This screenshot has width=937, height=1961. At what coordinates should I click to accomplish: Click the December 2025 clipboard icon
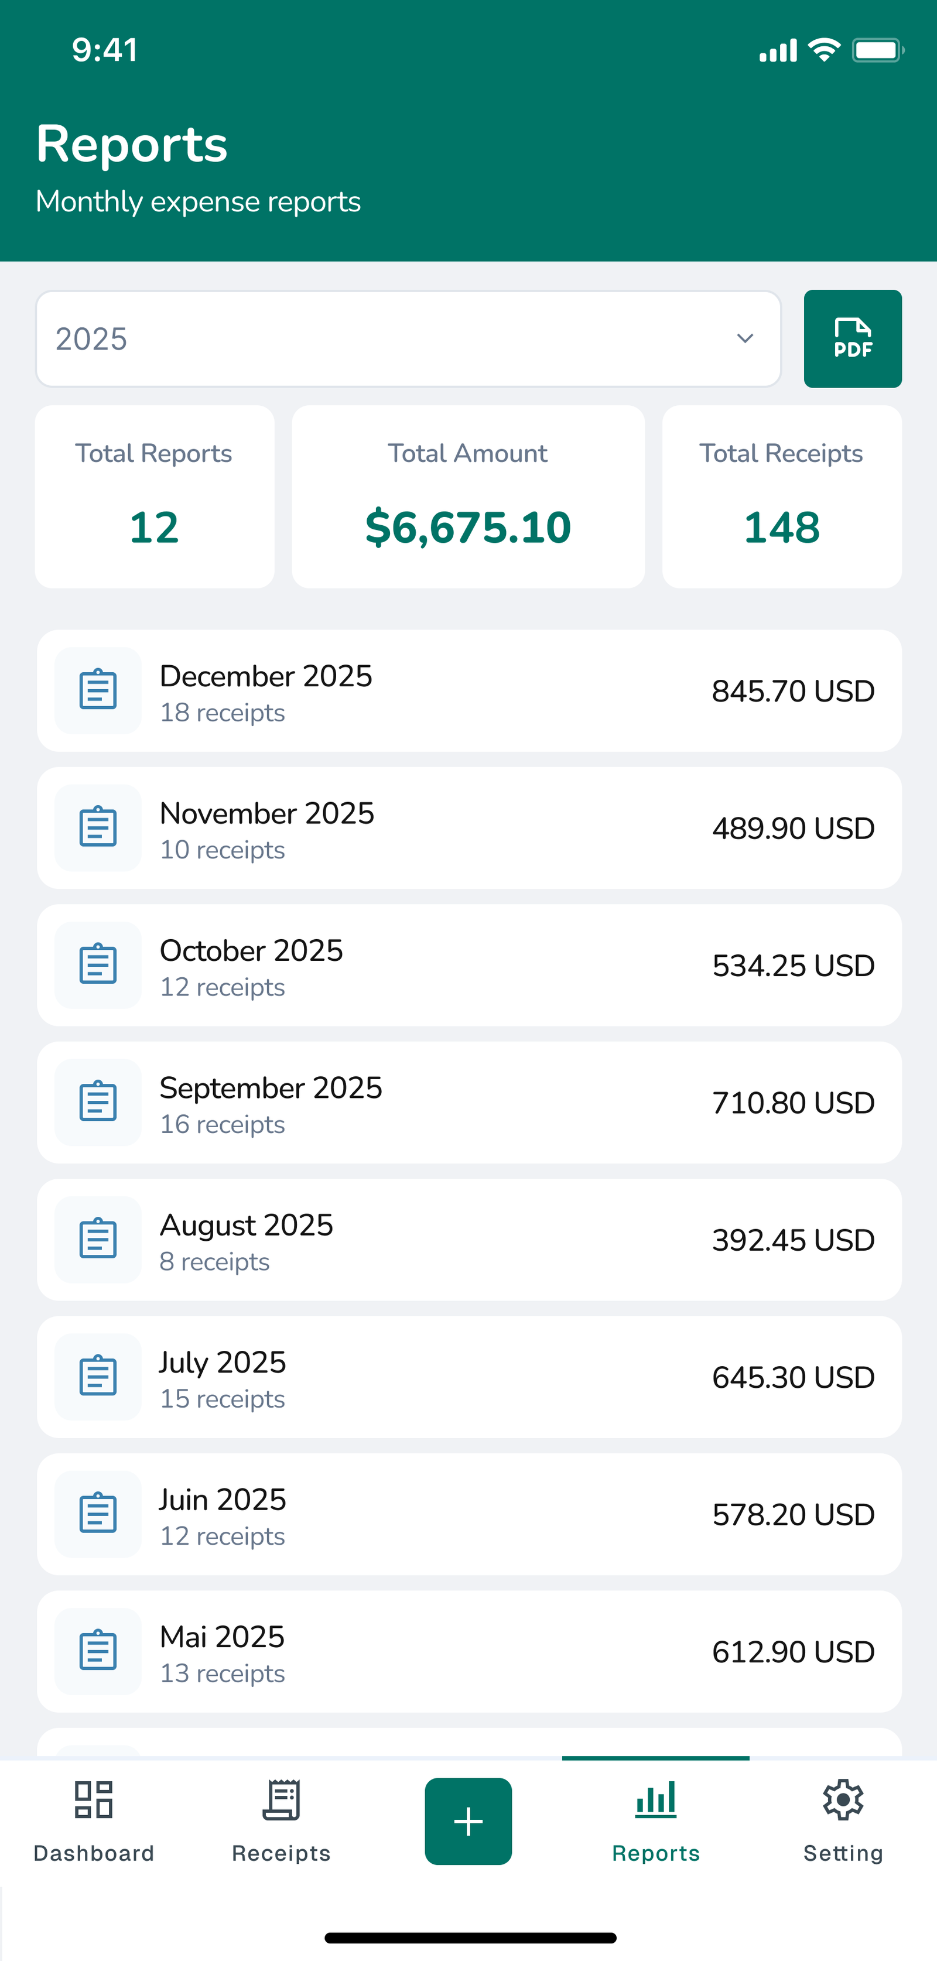98,690
